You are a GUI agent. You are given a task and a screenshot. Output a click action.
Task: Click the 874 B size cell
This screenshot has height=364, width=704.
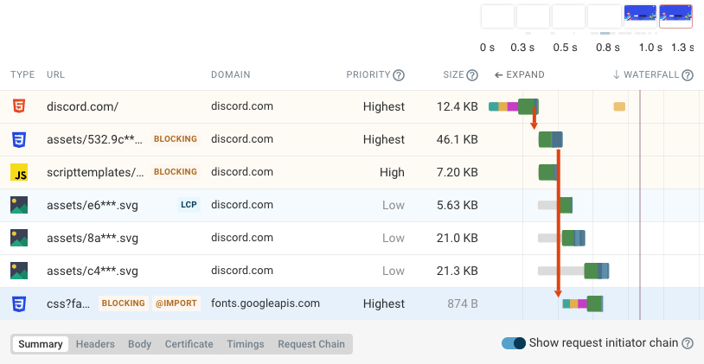tap(463, 303)
